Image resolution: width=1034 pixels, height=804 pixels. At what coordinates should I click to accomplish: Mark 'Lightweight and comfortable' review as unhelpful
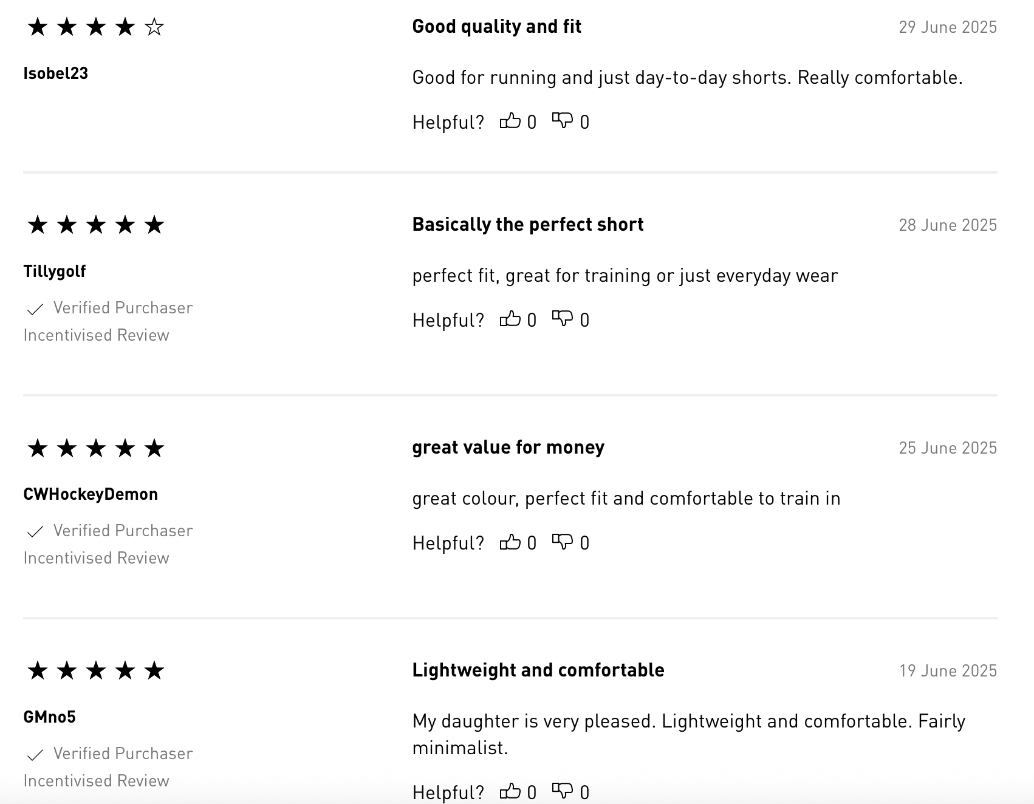pyautogui.click(x=563, y=791)
